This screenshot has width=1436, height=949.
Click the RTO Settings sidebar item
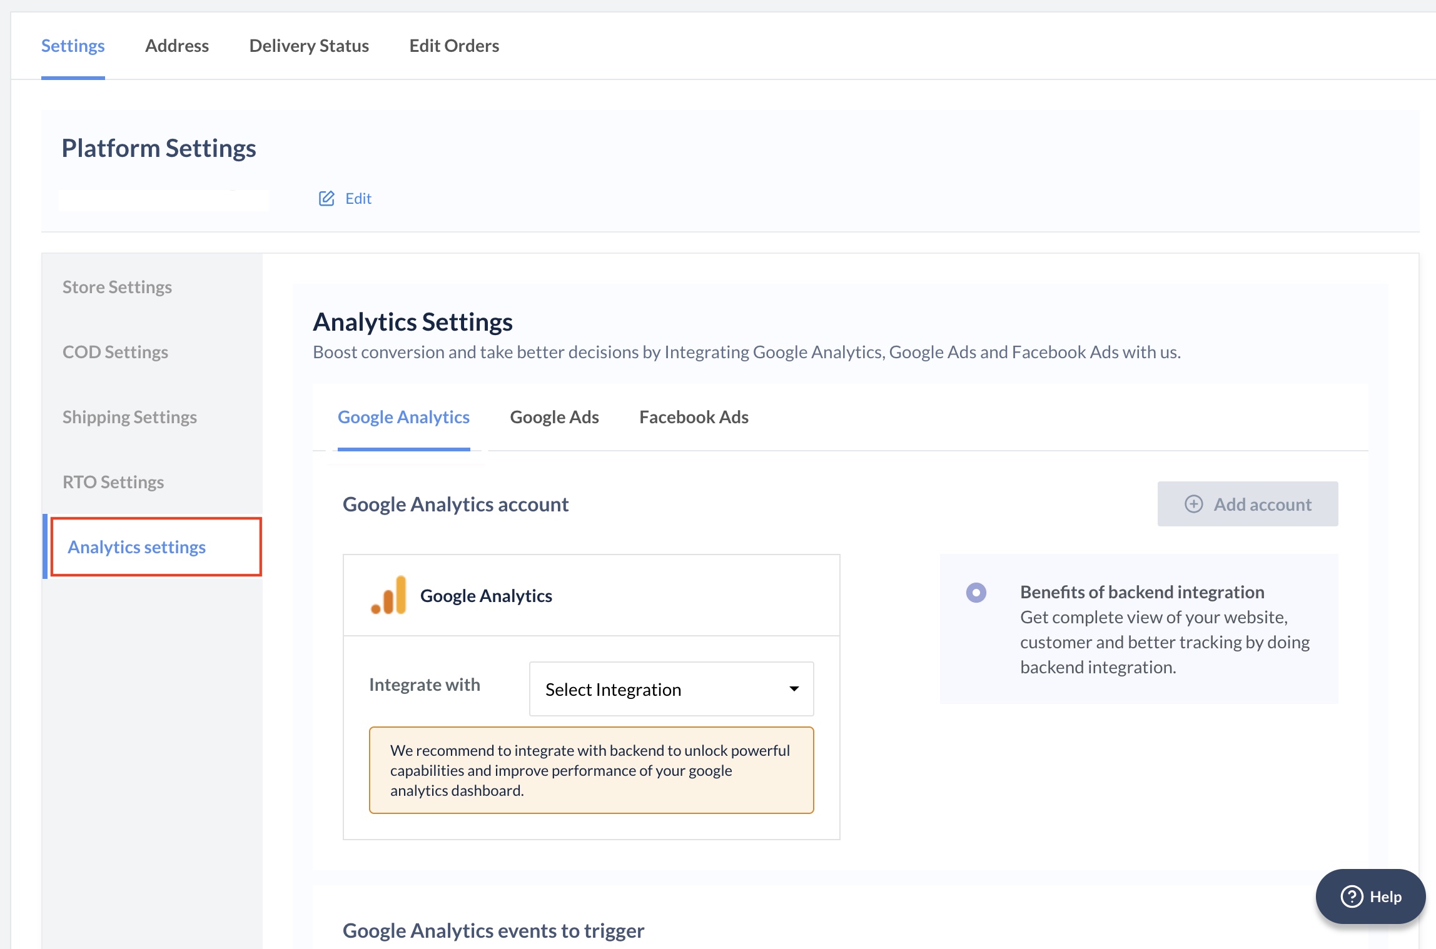click(x=113, y=481)
